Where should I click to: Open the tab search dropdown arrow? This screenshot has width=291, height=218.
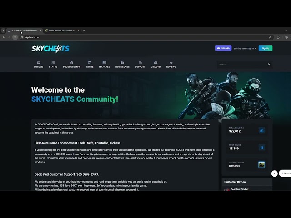3,30
